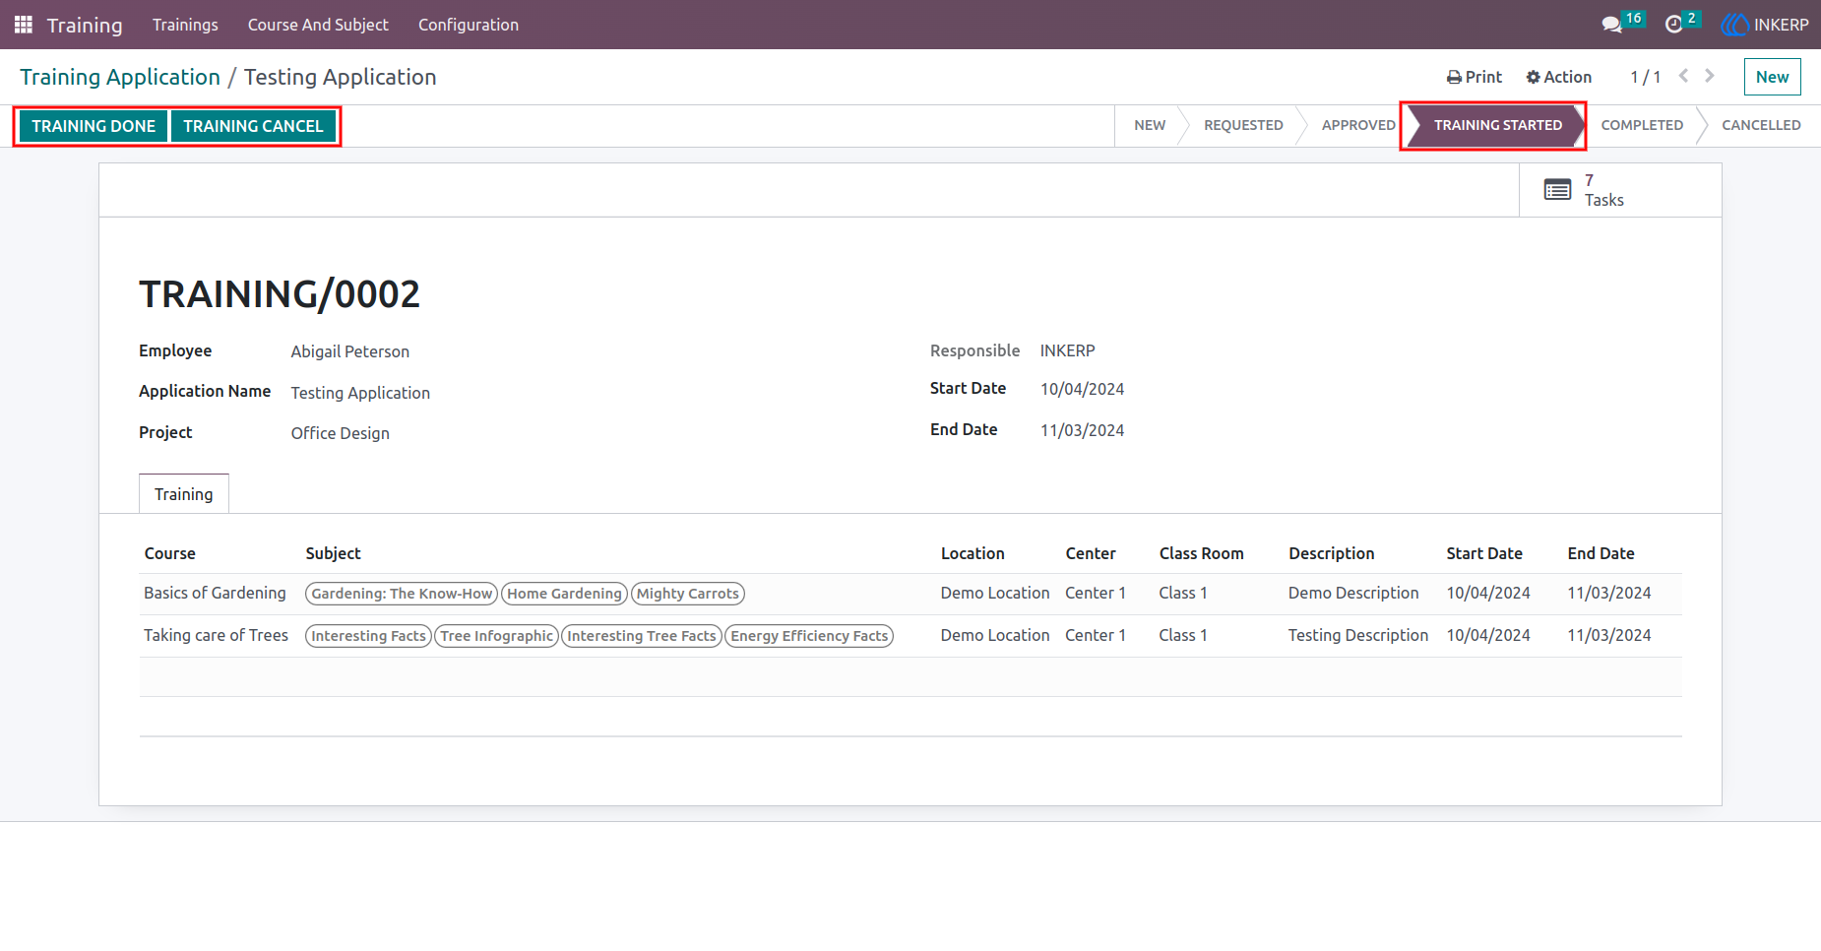The image size is (1821, 951).
Task: Go back to Training Application breadcrumb
Action: pyautogui.click(x=120, y=77)
